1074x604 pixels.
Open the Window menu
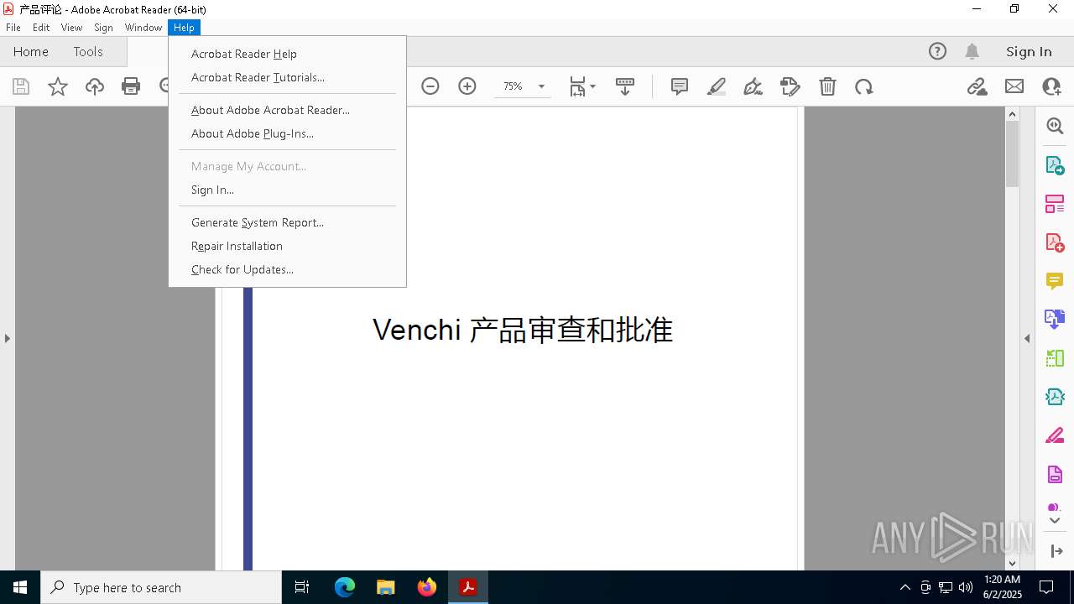coord(143,28)
